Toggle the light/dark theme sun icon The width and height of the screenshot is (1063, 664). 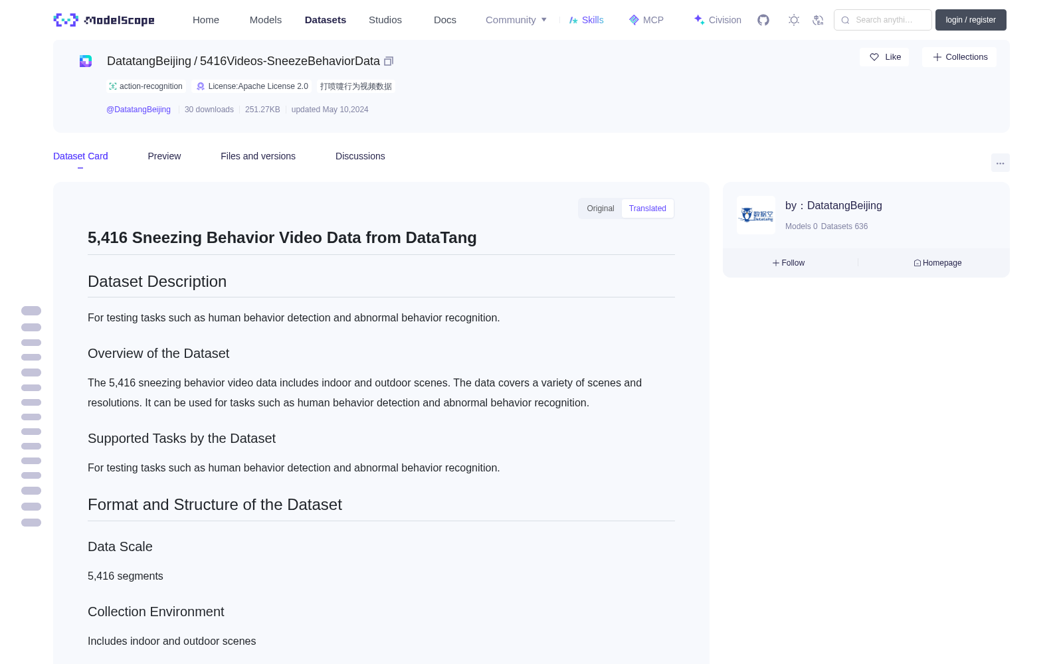coord(794,20)
